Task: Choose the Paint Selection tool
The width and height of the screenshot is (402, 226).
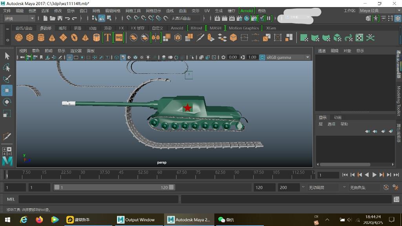Action: tap(7, 79)
